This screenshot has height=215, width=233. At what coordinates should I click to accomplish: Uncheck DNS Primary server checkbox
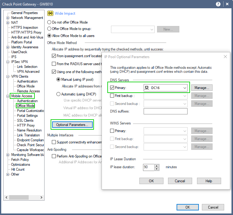click(x=112, y=87)
